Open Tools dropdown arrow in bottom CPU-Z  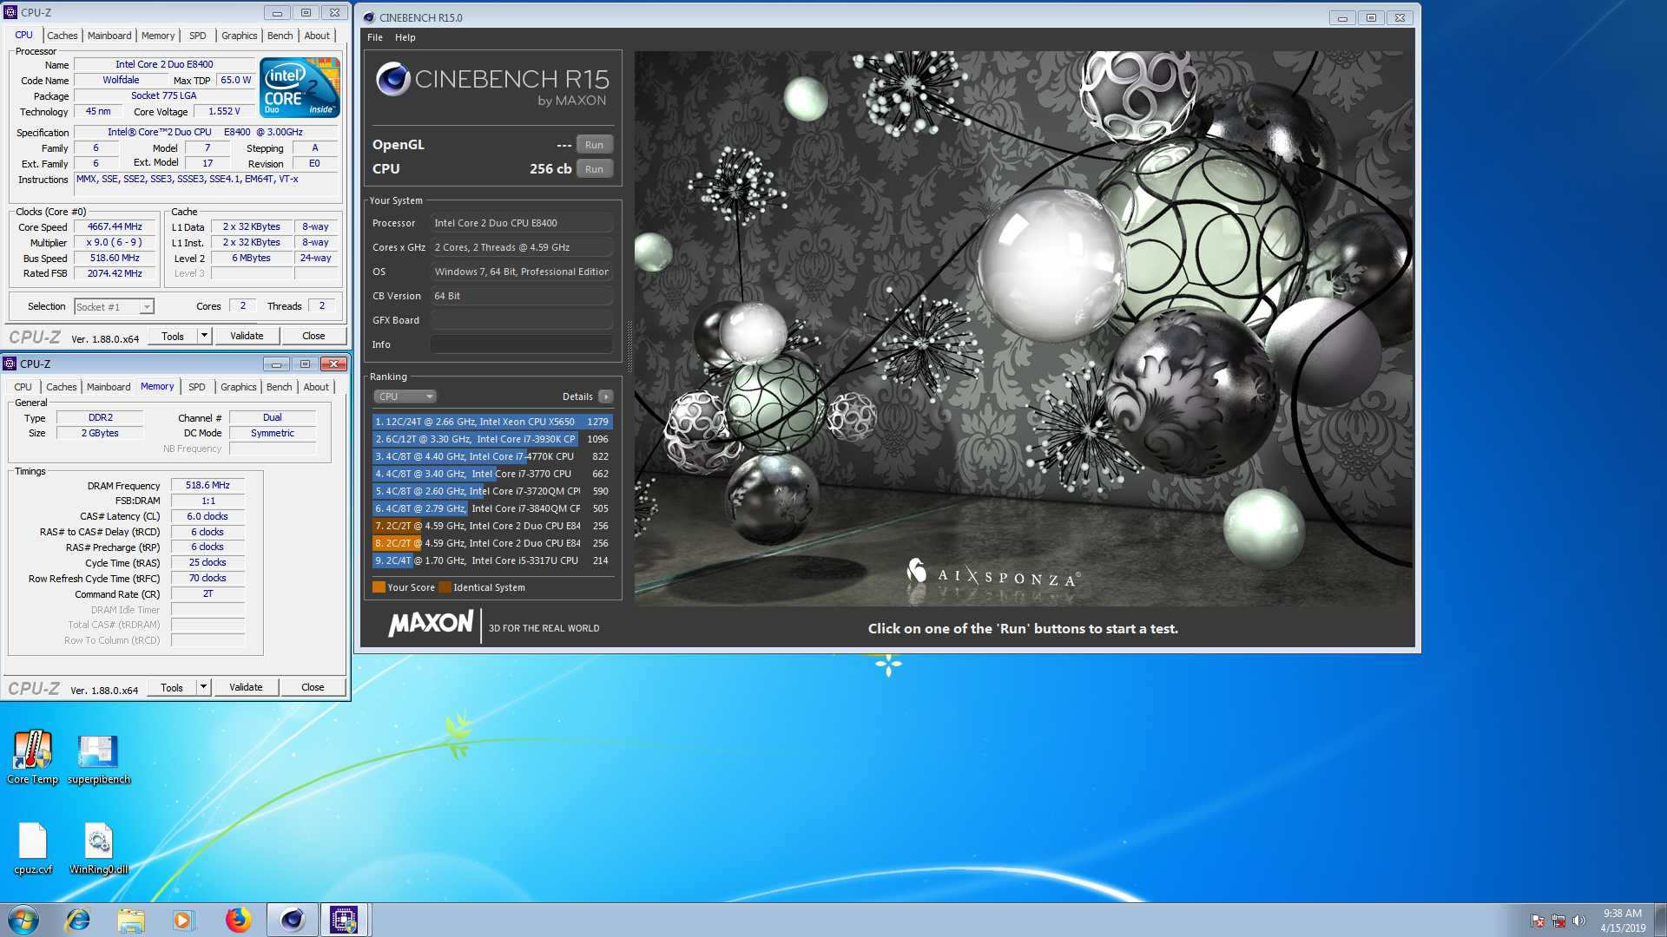coord(203,687)
